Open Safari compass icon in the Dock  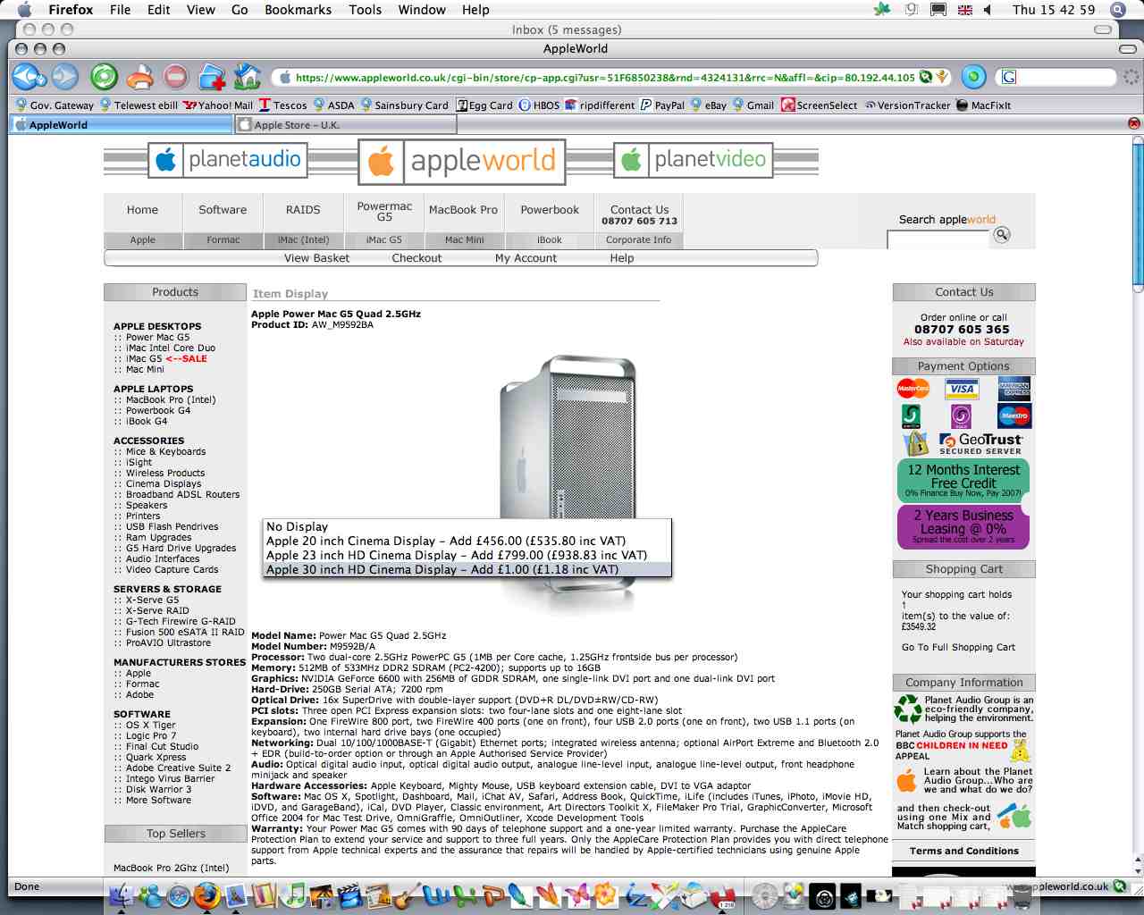tap(179, 894)
